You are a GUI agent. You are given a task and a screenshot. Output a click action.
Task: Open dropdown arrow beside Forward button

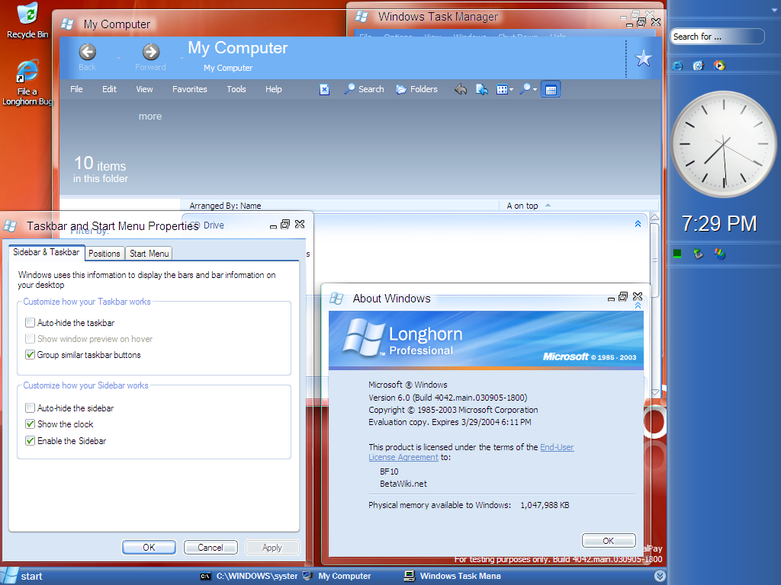click(x=182, y=58)
